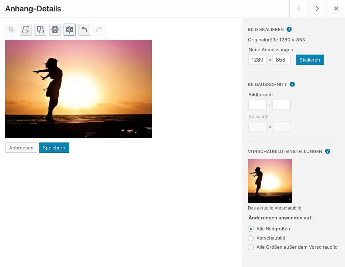Open the Bild skalieren help tip
The height and width of the screenshot is (267, 345).
289,29
